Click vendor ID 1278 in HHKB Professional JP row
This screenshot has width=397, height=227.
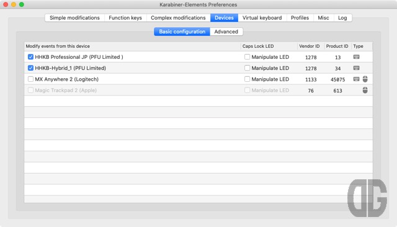(x=311, y=58)
